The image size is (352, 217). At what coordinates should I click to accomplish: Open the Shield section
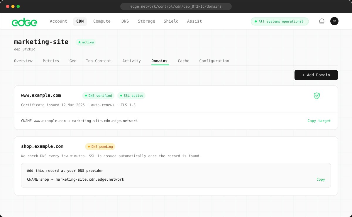[171, 21]
